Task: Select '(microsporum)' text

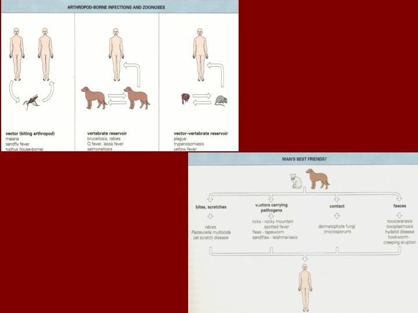Action: (337, 232)
